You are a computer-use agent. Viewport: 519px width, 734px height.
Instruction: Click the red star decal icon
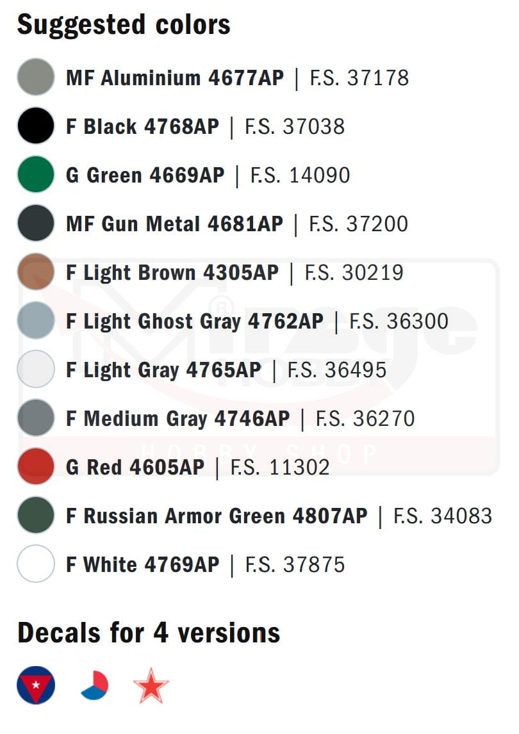151,685
